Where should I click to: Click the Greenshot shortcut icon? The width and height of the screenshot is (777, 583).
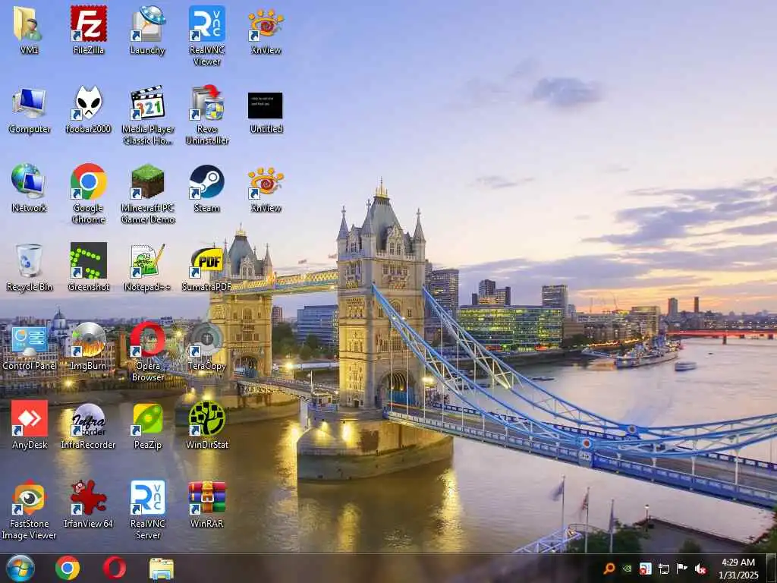(x=88, y=261)
